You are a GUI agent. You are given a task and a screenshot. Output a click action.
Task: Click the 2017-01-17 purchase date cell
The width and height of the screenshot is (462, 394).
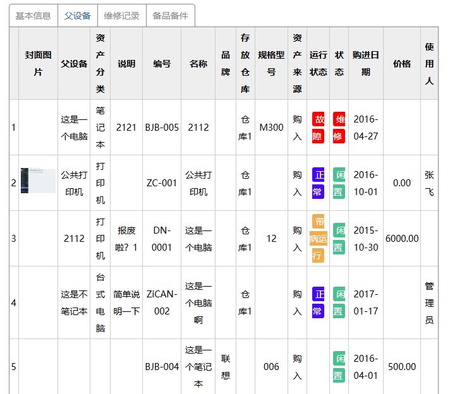(365, 302)
